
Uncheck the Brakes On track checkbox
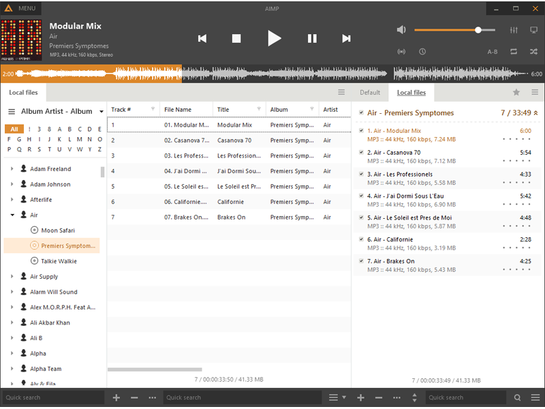pos(361,261)
